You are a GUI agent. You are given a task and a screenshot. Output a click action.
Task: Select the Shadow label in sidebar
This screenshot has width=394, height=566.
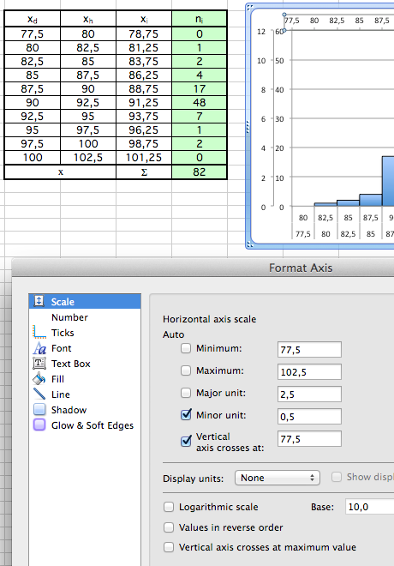(x=69, y=410)
